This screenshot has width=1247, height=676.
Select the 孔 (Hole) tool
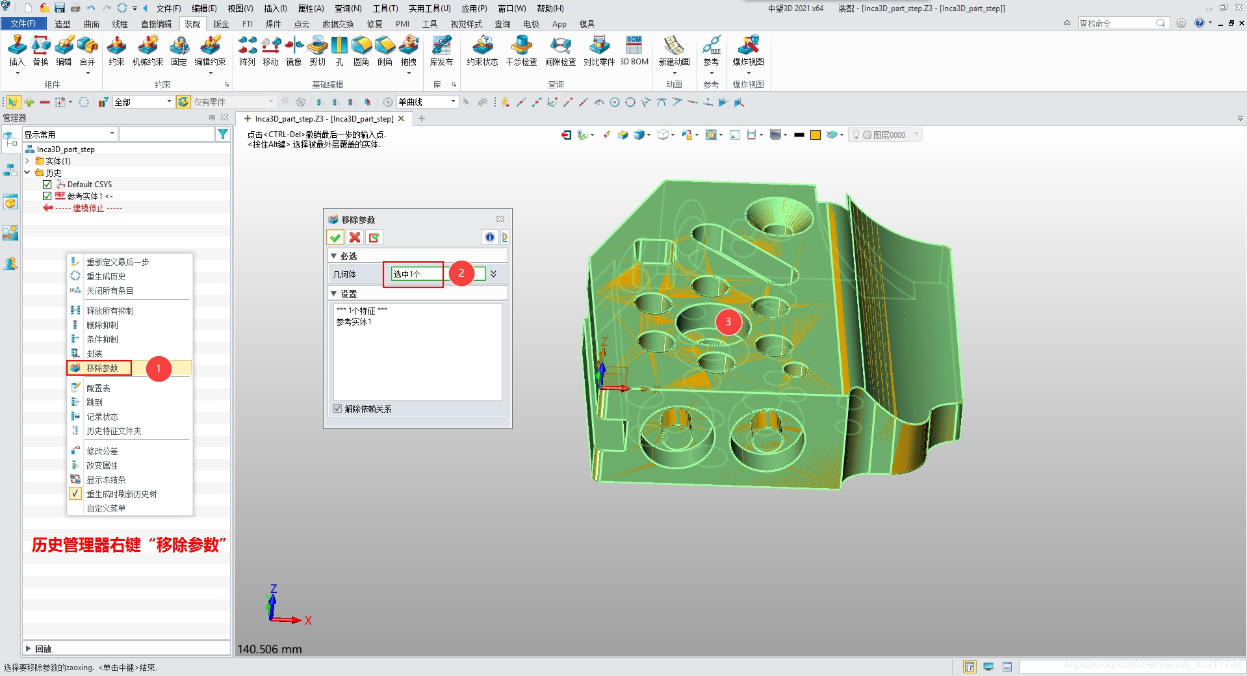coord(339,51)
